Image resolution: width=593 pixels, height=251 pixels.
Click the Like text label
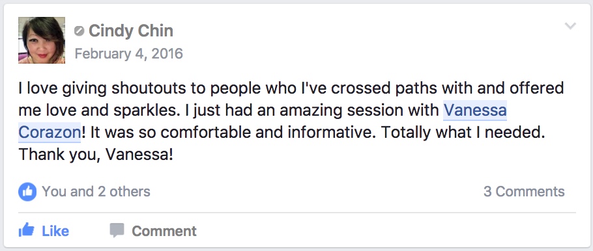coord(55,231)
